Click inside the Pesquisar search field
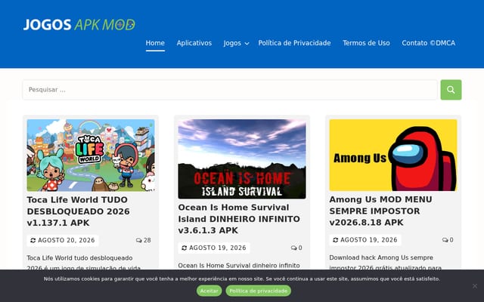 [x=230, y=90]
